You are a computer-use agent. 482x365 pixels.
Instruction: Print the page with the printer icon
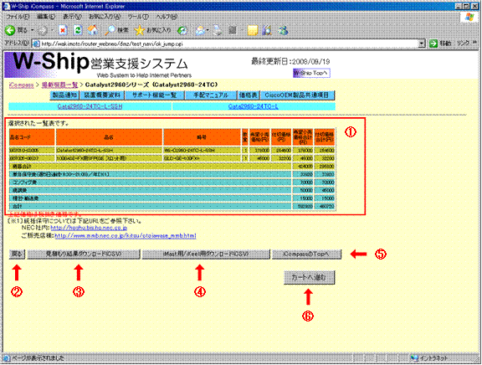point(218,30)
